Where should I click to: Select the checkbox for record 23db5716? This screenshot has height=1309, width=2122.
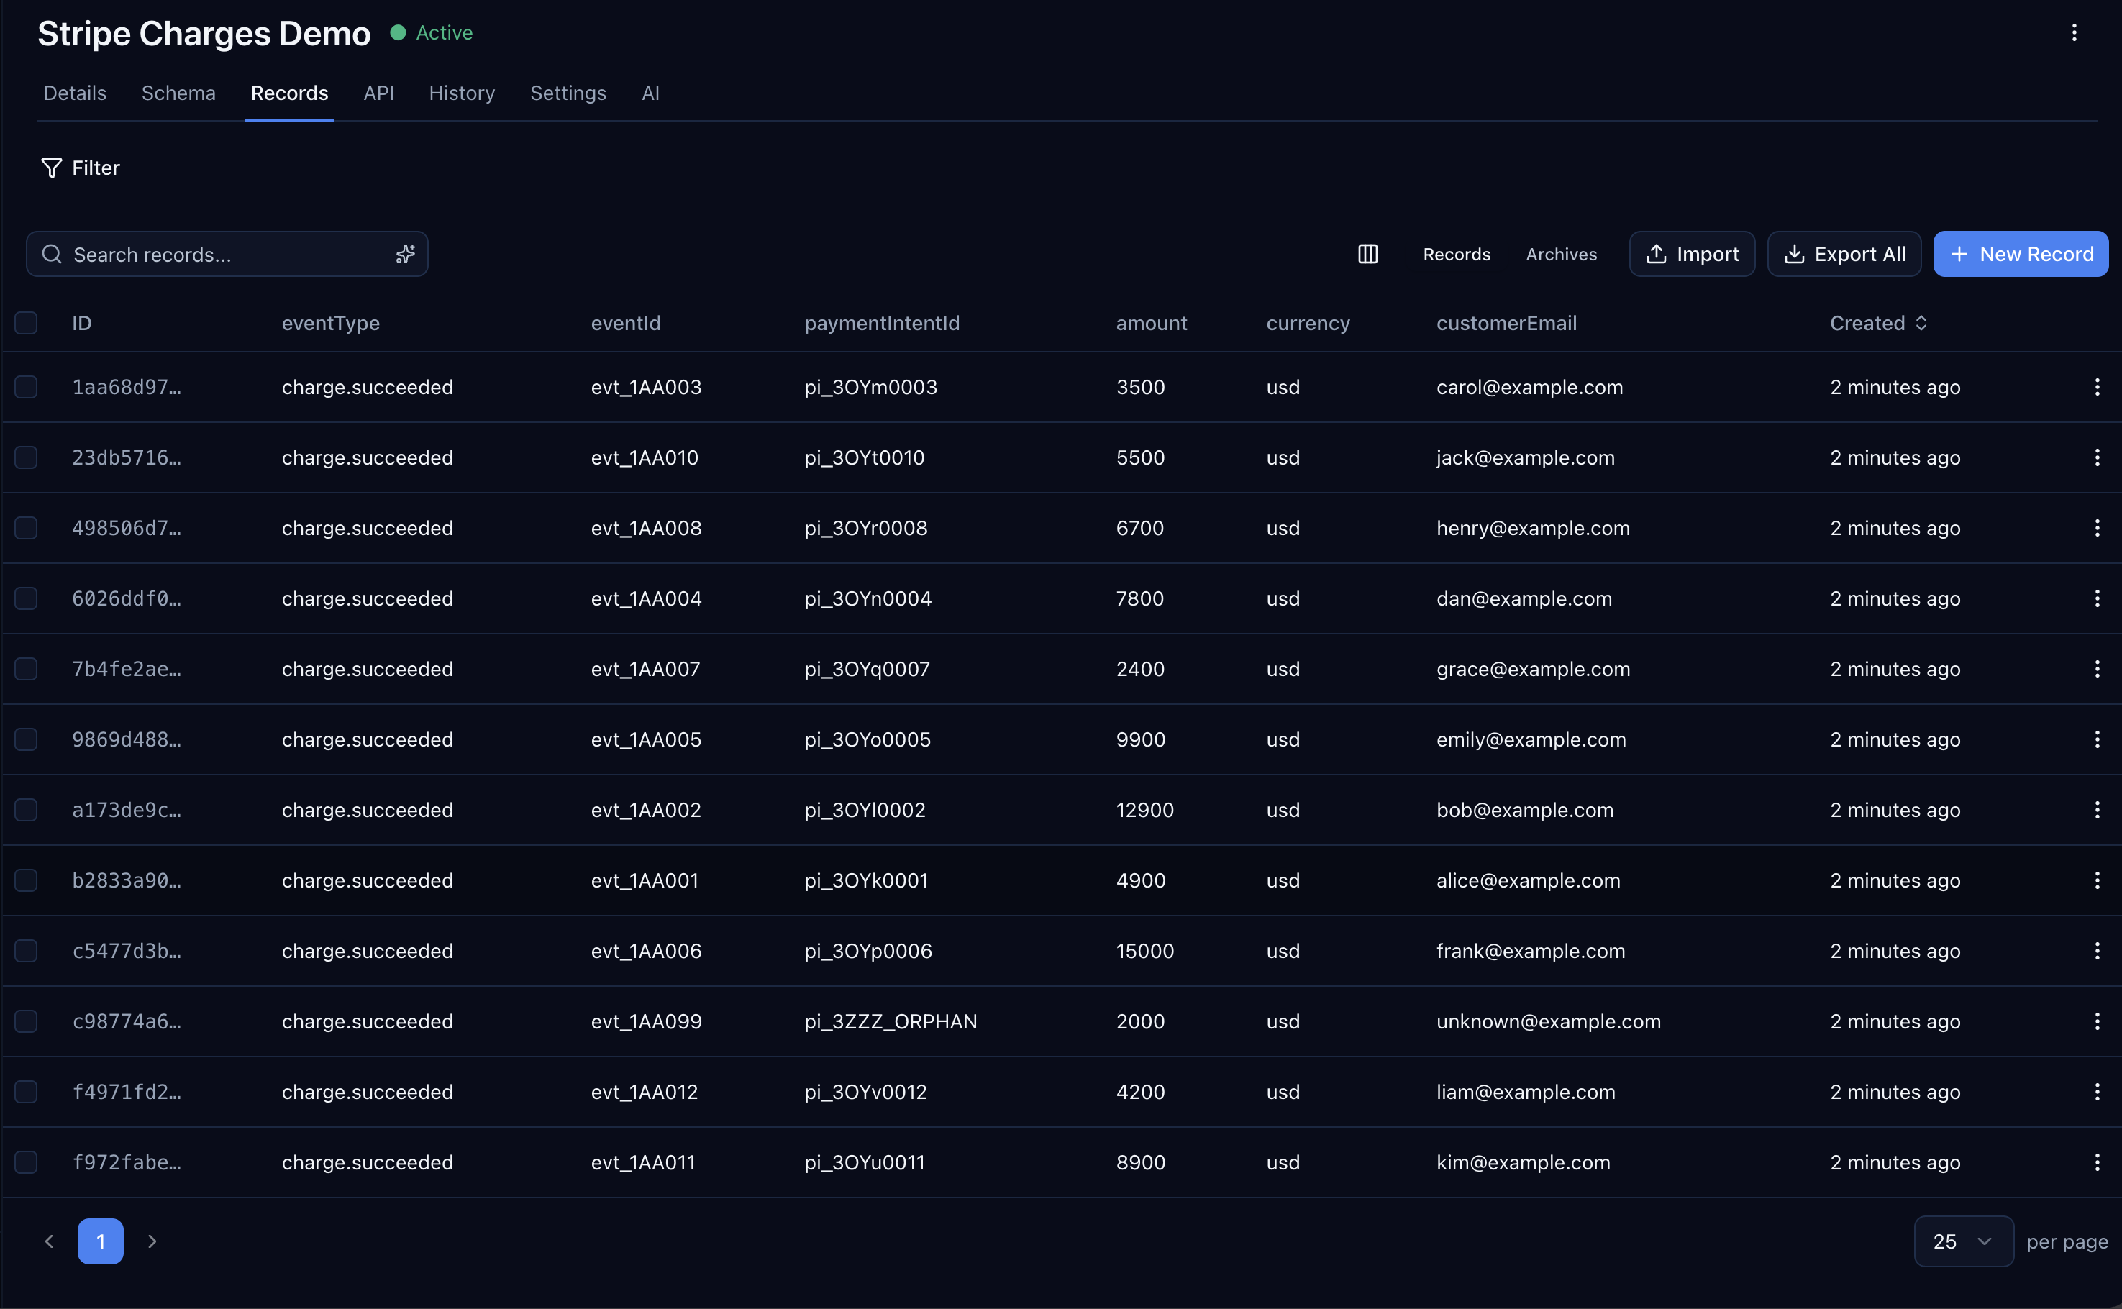tap(26, 457)
